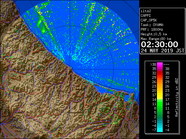Click the 'Task: OYAMA' line
The width and height of the screenshot is (186, 139).
pyautogui.click(x=152, y=25)
